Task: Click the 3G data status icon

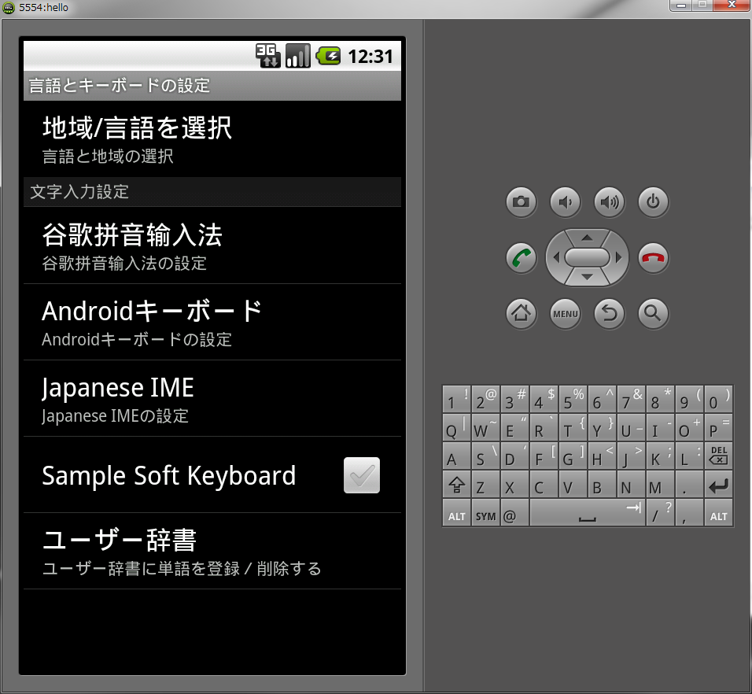Action: click(x=267, y=56)
